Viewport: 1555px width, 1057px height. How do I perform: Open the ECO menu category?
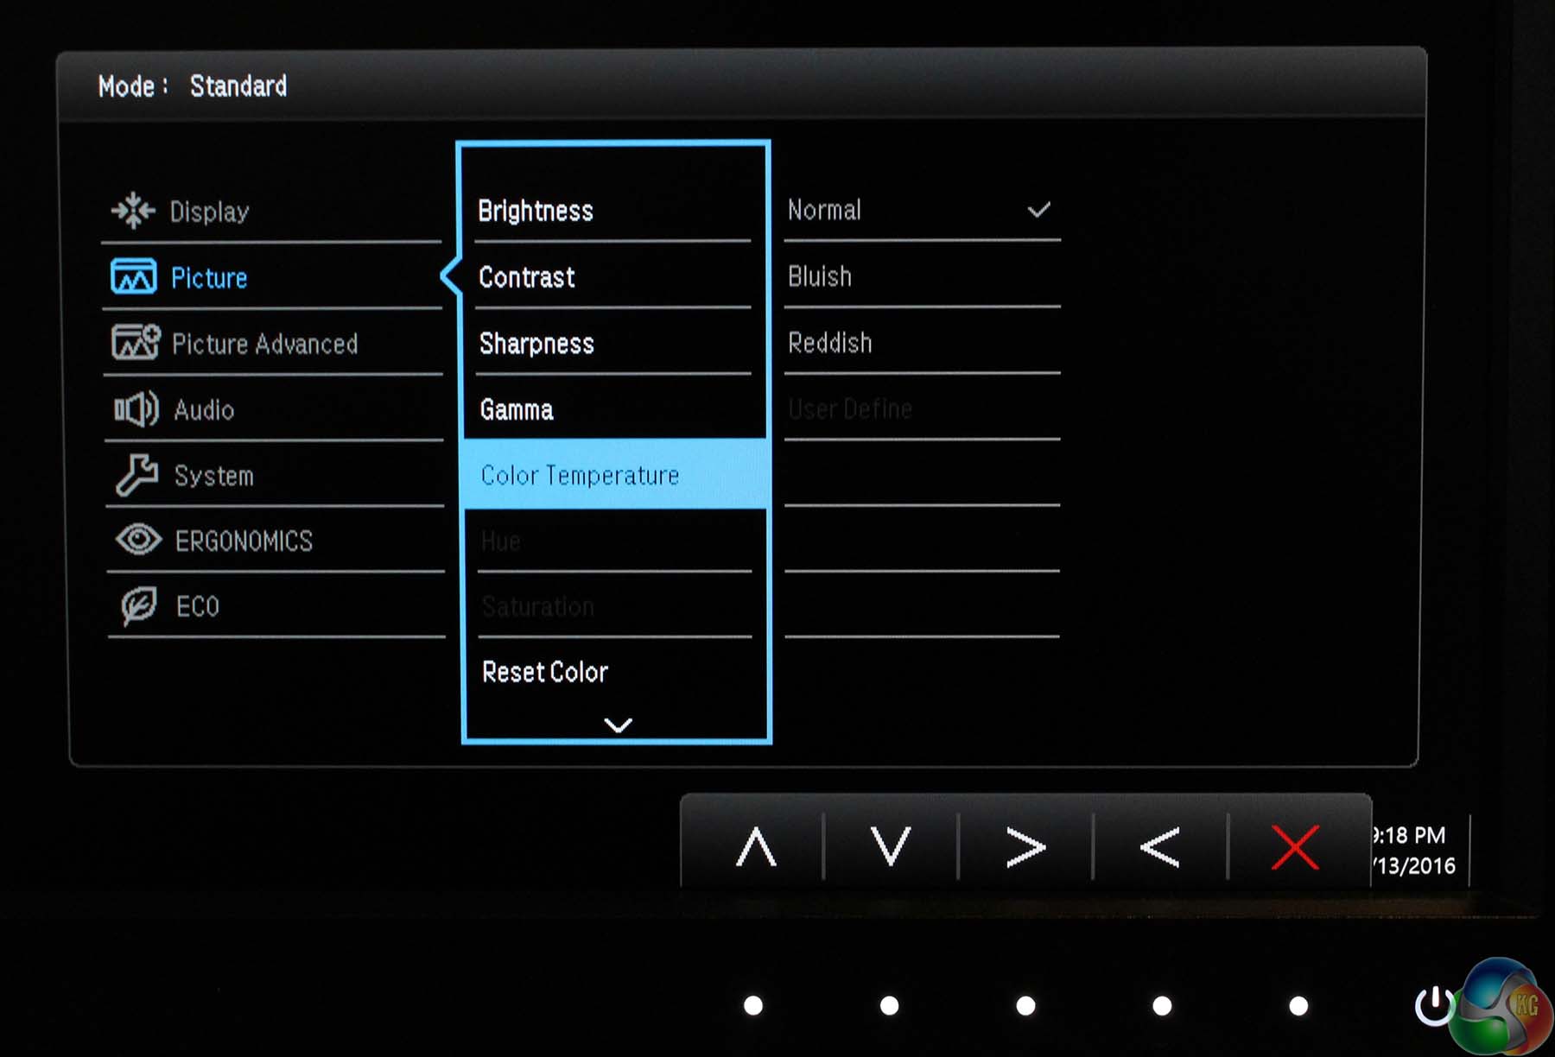coord(277,606)
